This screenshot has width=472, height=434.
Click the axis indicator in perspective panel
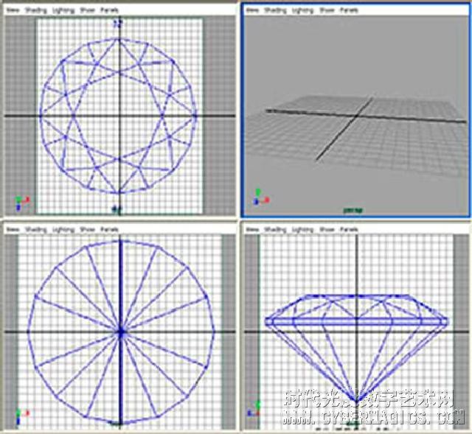point(261,197)
